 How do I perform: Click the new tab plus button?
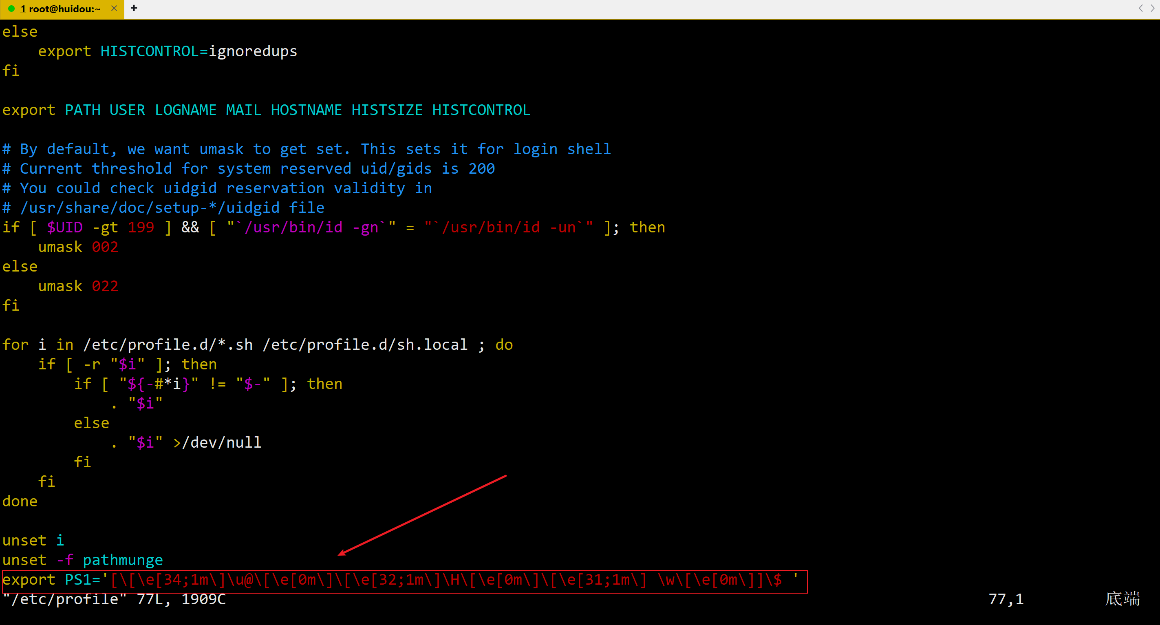[x=134, y=8]
